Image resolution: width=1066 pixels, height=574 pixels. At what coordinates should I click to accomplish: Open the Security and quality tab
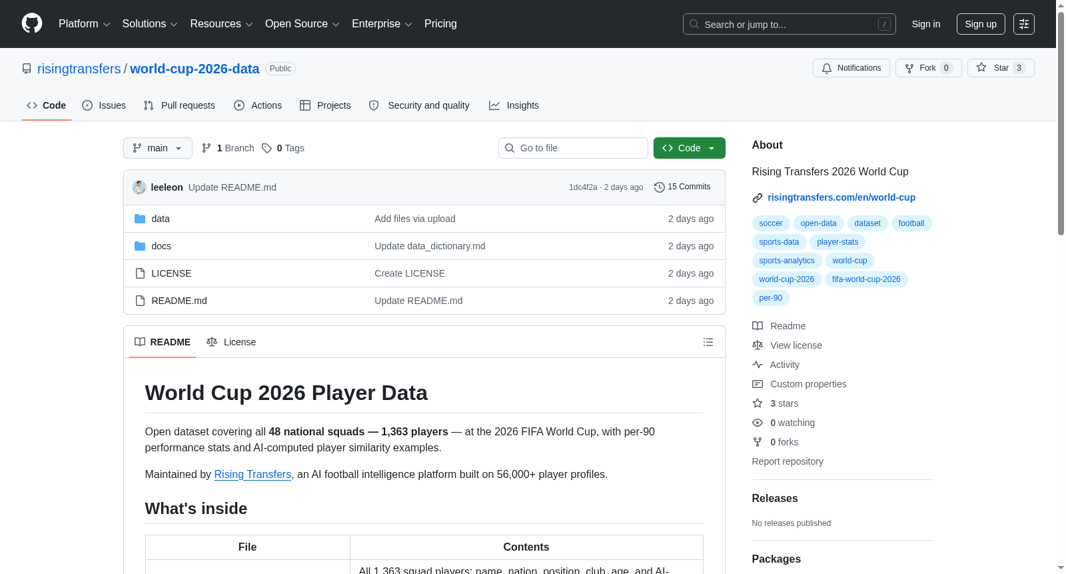click(x=419, y=105)
